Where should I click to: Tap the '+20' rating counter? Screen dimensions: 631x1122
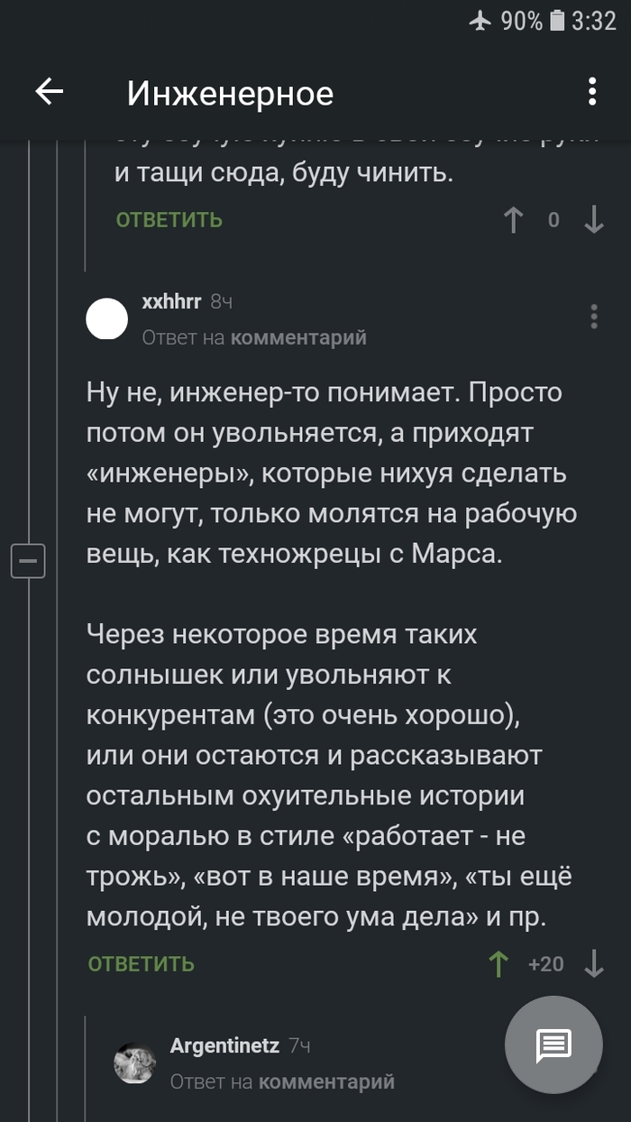tap(547, 962)
